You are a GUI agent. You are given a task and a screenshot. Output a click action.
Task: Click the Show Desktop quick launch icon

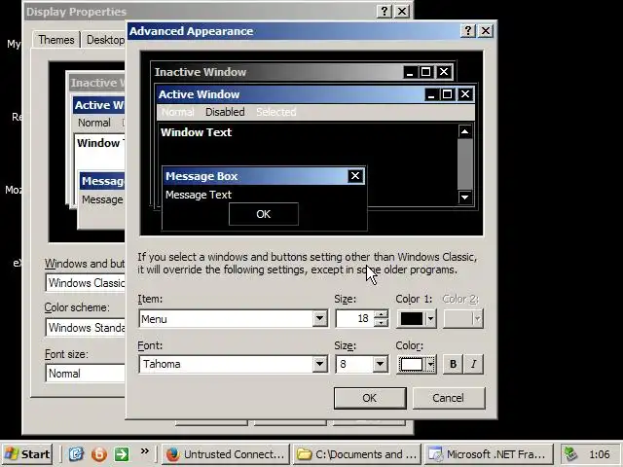(76, 454)
